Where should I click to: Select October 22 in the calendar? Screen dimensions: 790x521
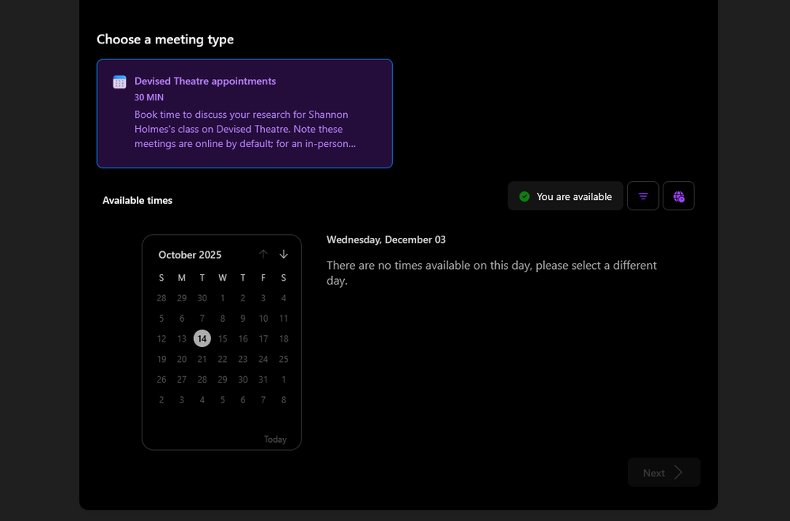pyautogui.click(x=223, y=359)
